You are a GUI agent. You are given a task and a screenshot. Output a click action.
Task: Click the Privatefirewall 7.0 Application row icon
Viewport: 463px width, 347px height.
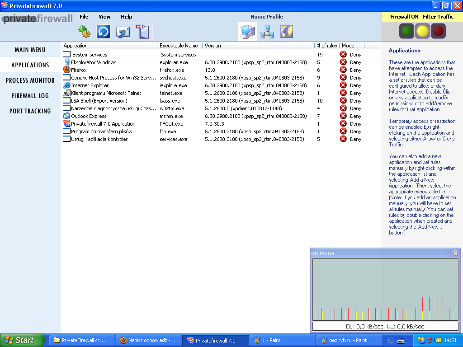click(67, 123)
